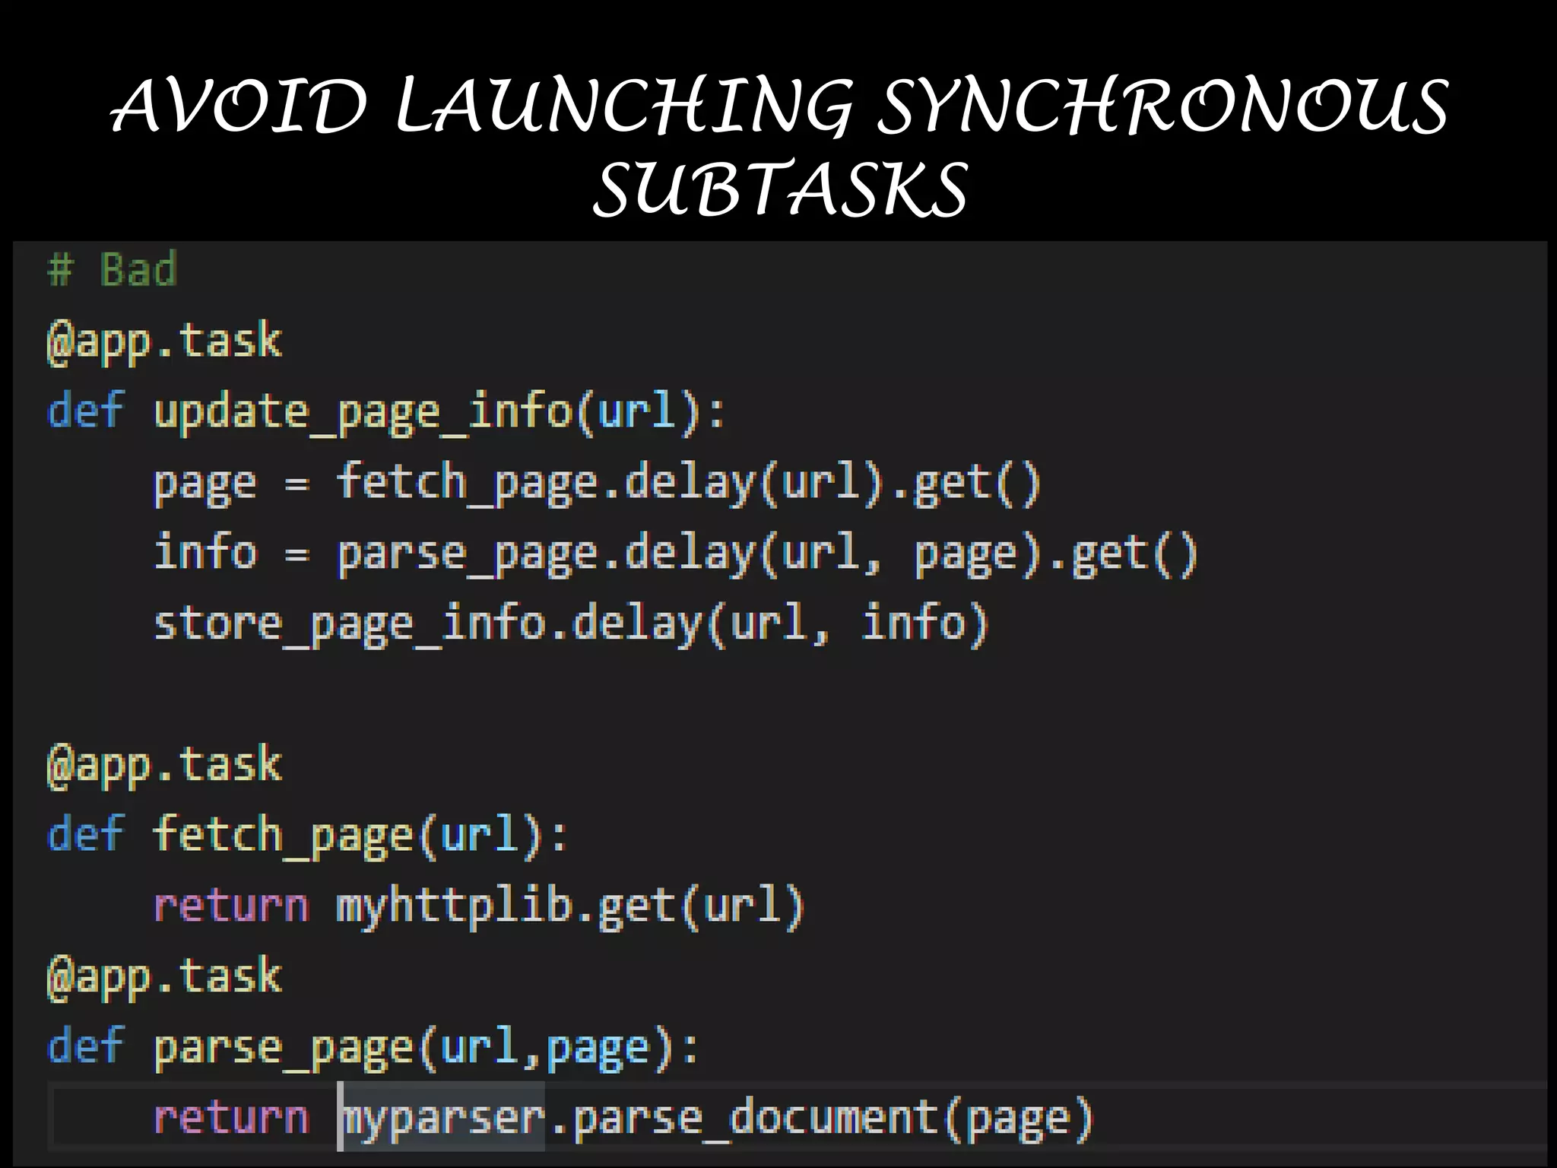Click the 'info' variable assignment
Viewport: 1557px width, 1168px height.
(205, 553)
